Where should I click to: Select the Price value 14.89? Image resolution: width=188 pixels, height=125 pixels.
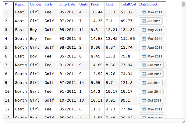coord(97,65)
